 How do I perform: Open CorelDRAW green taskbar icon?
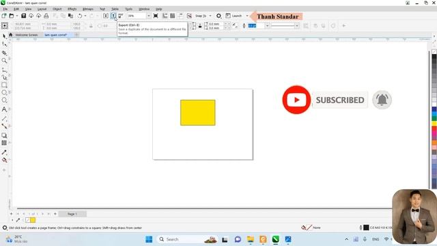click(x=275, y=239)
